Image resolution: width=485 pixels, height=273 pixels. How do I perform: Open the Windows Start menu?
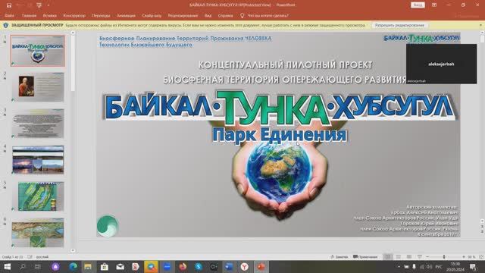click(x=7, y=267)
